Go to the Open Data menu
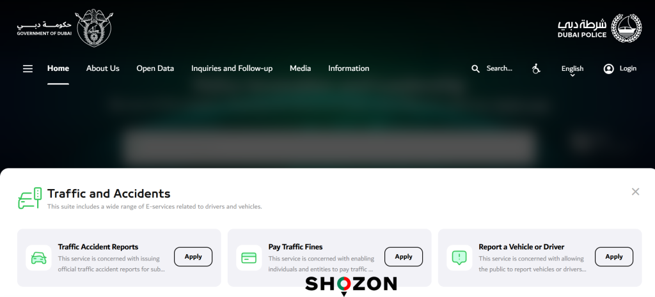 tap(155, 68)
